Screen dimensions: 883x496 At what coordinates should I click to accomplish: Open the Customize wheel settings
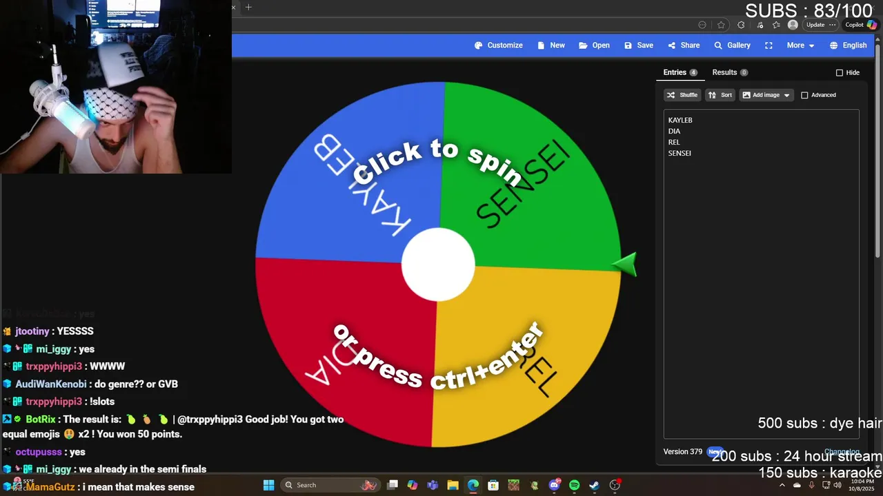click(498, 45)
